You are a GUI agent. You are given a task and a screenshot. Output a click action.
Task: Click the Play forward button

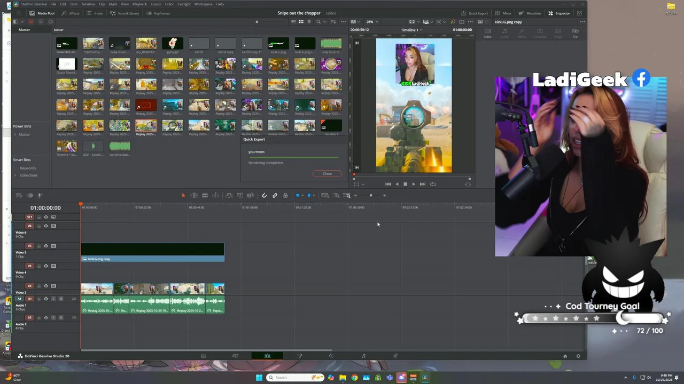point(414,184)
